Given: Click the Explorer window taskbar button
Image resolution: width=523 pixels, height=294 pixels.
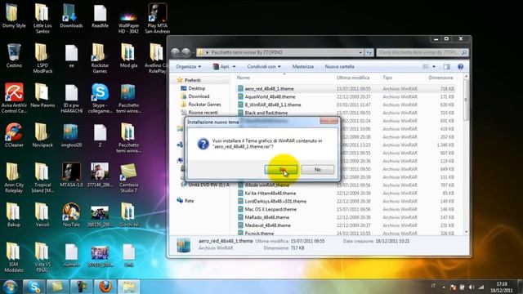Looking at the screenshot, I should [x=129, y=287].
